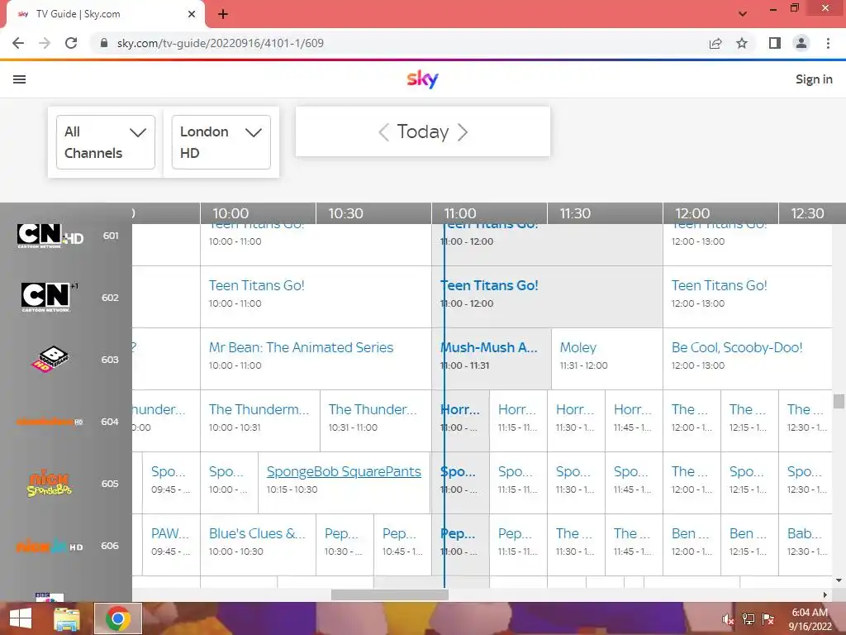Click the 11:00 time header

[x=460, y=213]
